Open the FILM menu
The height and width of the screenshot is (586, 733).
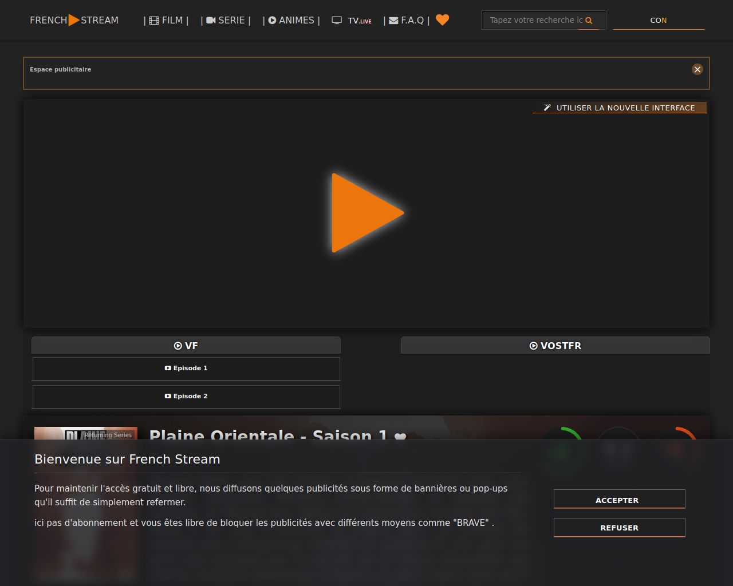[166, 20]
